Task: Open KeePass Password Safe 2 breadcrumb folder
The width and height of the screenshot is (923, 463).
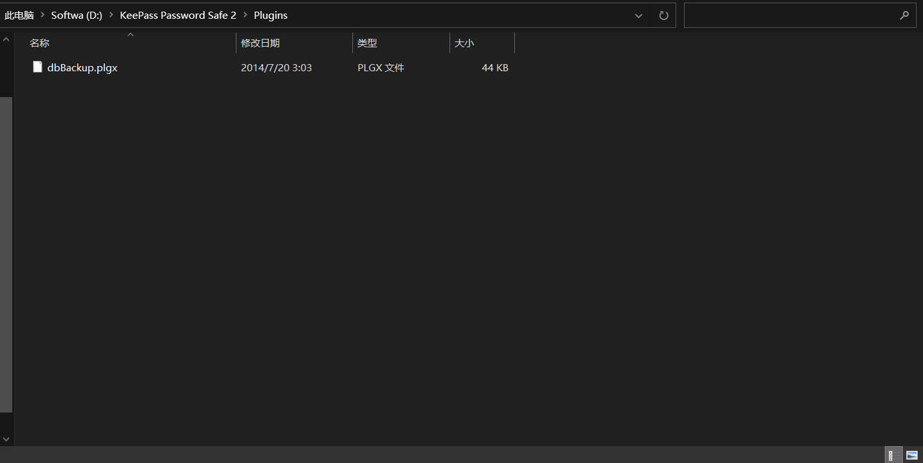Action: [x=178, y=16]
